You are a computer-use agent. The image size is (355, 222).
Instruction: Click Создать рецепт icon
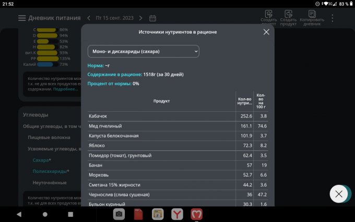pyautogui.click(x=268, y=14)
